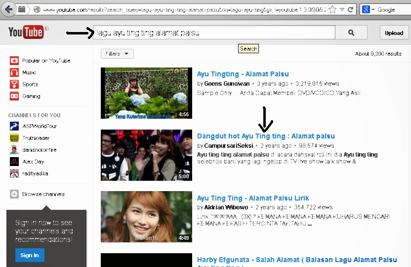
Task: Click the bookmarks toolbar icon beside back arrow
Action: coord(22,10)
